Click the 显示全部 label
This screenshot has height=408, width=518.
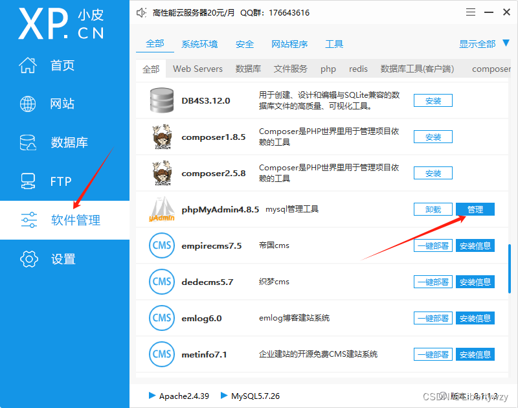tap(477, 44)
